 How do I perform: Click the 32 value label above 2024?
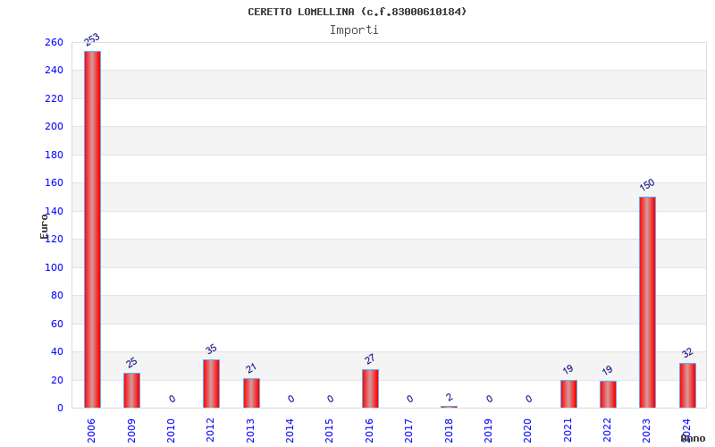[x=687, y=352]
